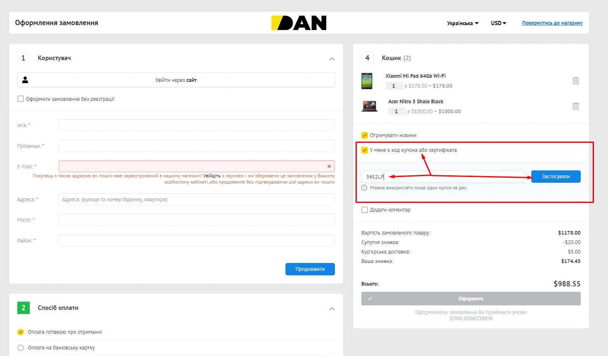Clear the invalid E-Mail field with red X
The image size is (608, 356).
coord(329,166)
